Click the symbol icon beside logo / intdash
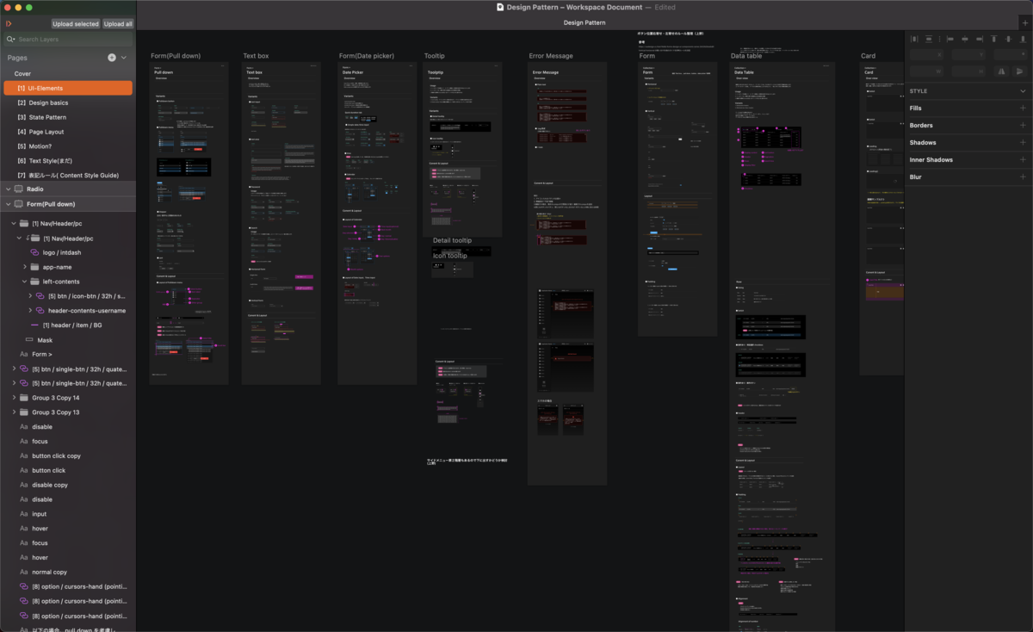 click(34, 252)
